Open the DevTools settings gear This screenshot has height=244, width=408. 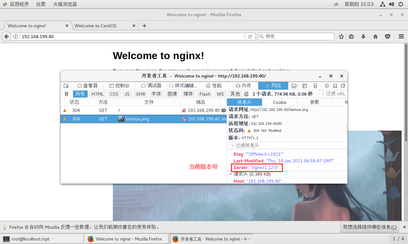[326, 85]
